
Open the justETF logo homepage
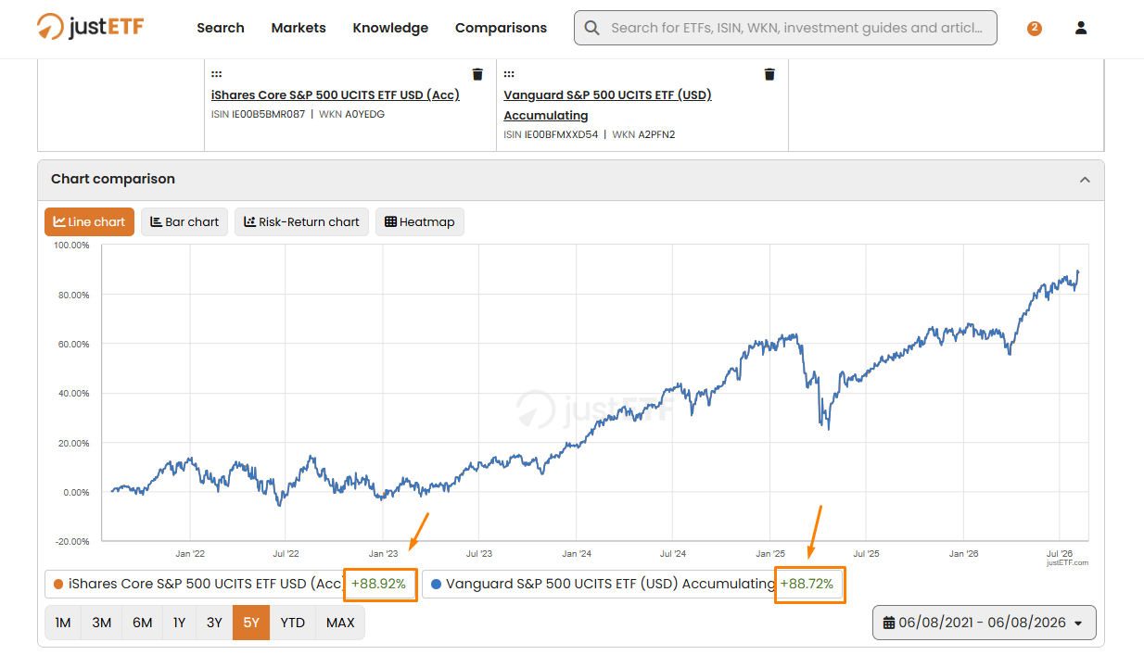coord(90,27)
